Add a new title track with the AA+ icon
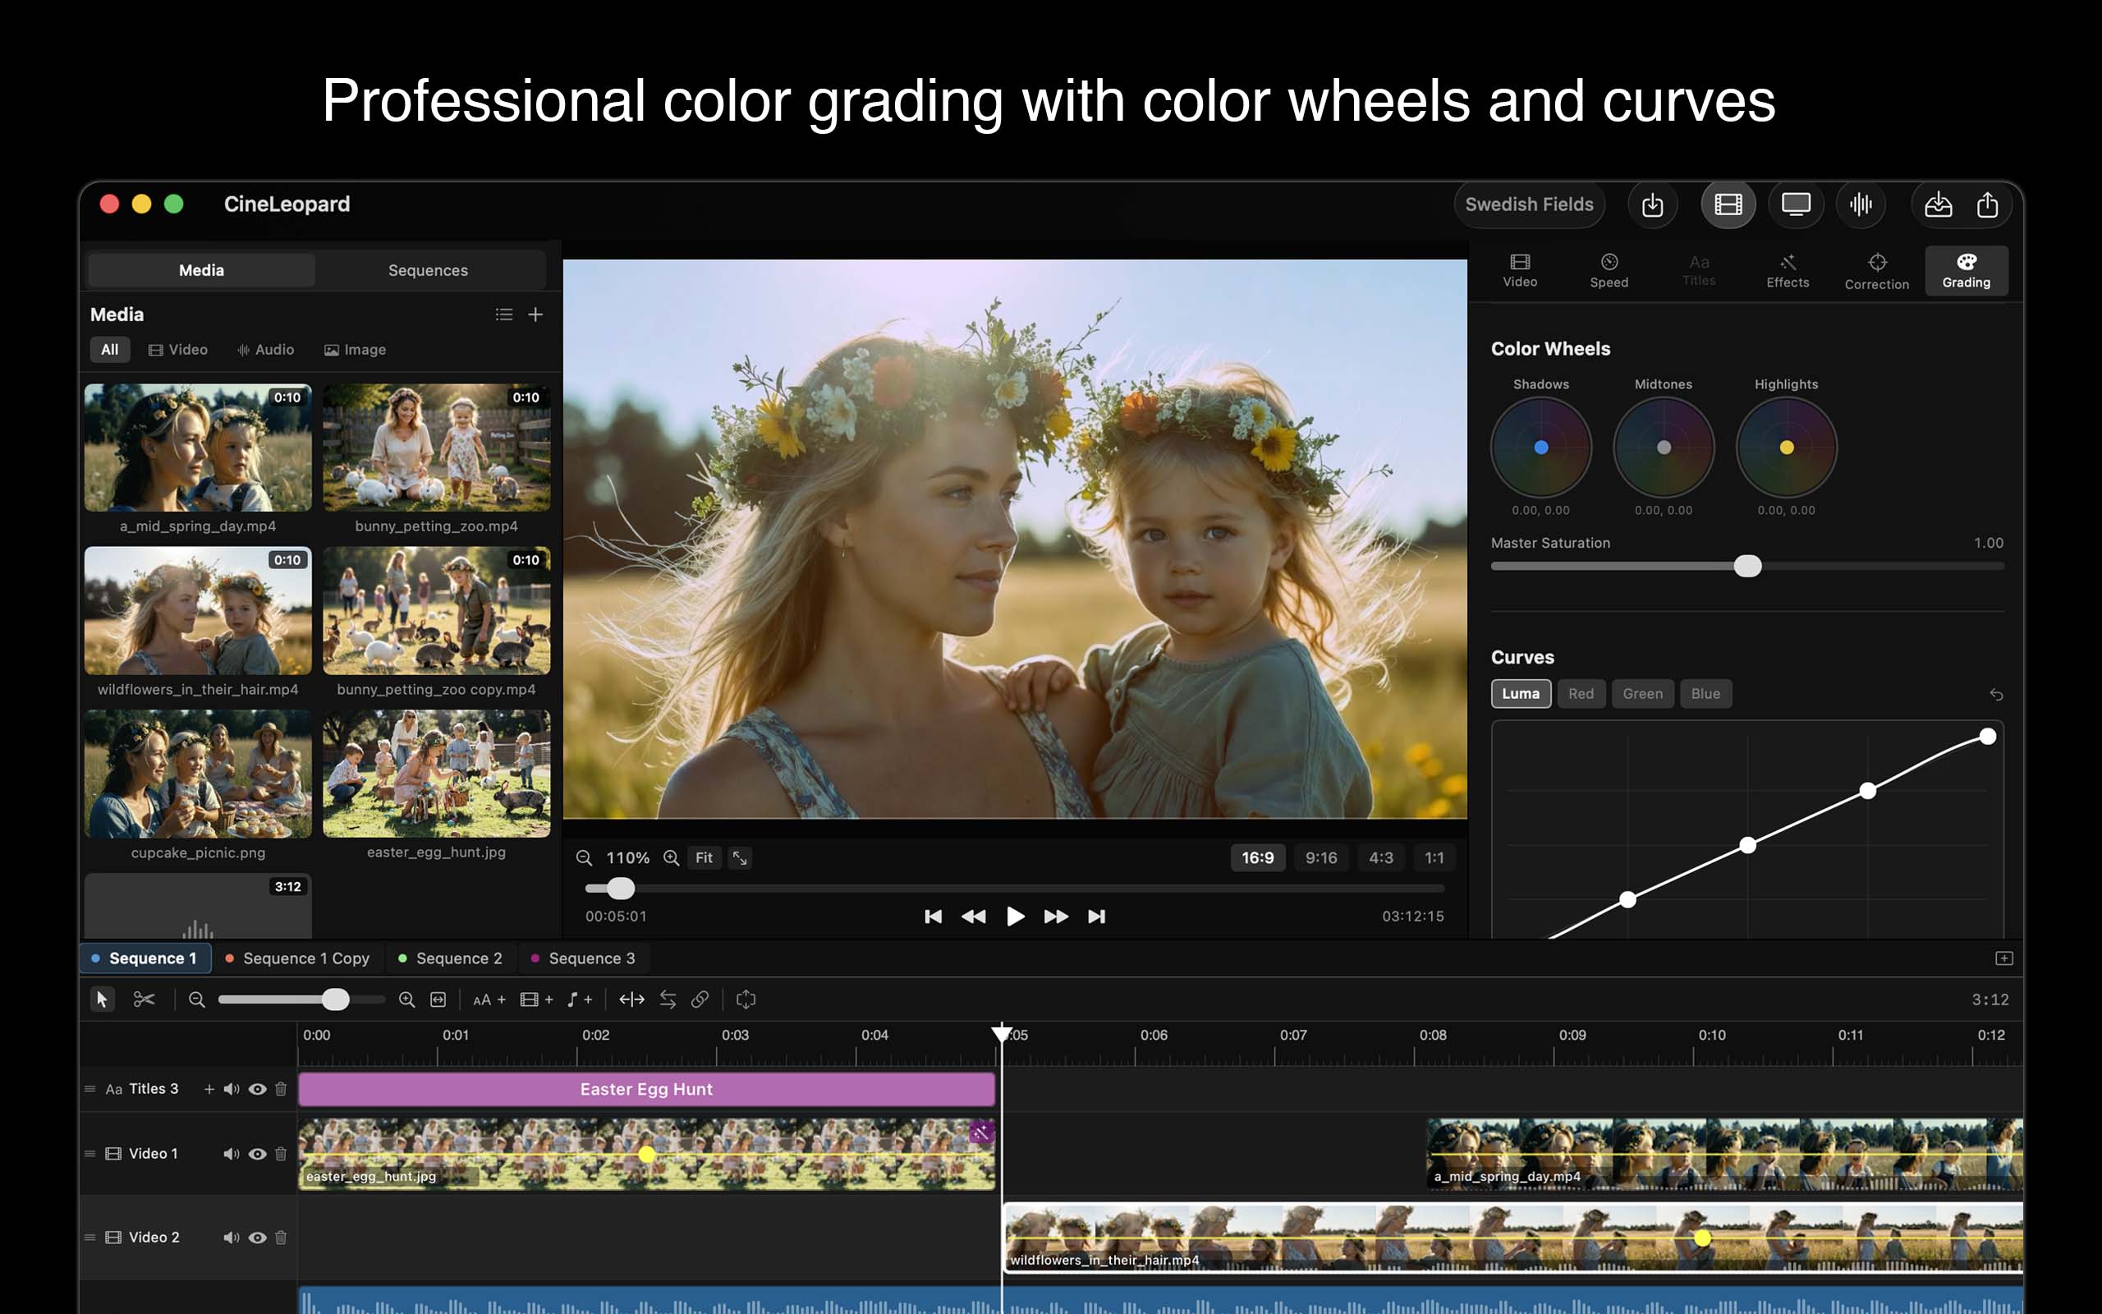Image resolution: width=2102 pixels, height=1314 pixels. [x=489, y=999]
